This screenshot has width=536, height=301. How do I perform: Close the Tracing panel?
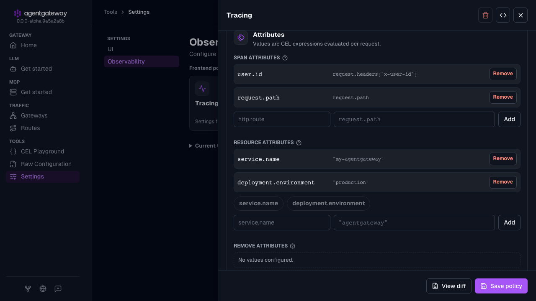521,15
